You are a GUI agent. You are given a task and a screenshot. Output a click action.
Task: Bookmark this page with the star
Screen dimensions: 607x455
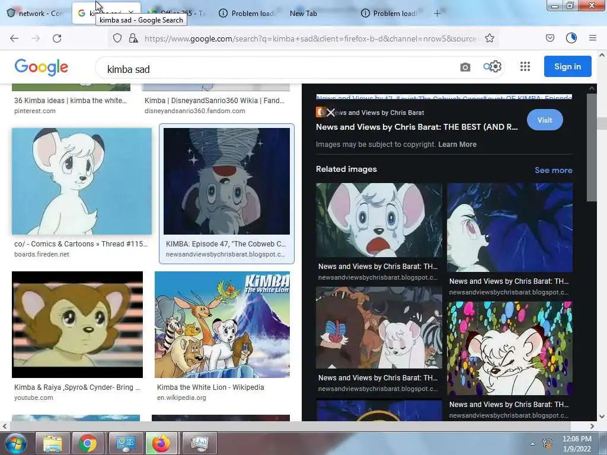point(489,38)
